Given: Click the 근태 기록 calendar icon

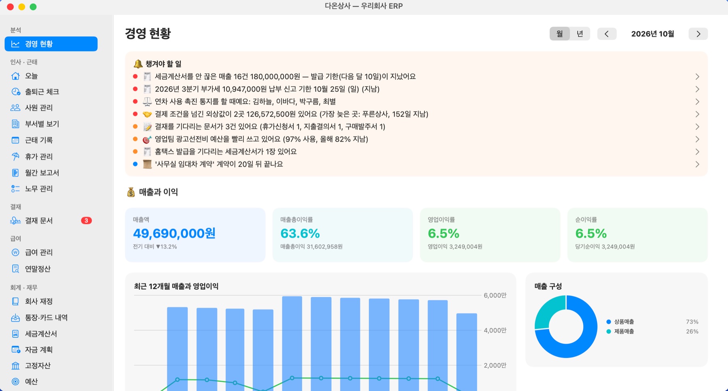Looking at the screenshot, I should pos(15,140).
